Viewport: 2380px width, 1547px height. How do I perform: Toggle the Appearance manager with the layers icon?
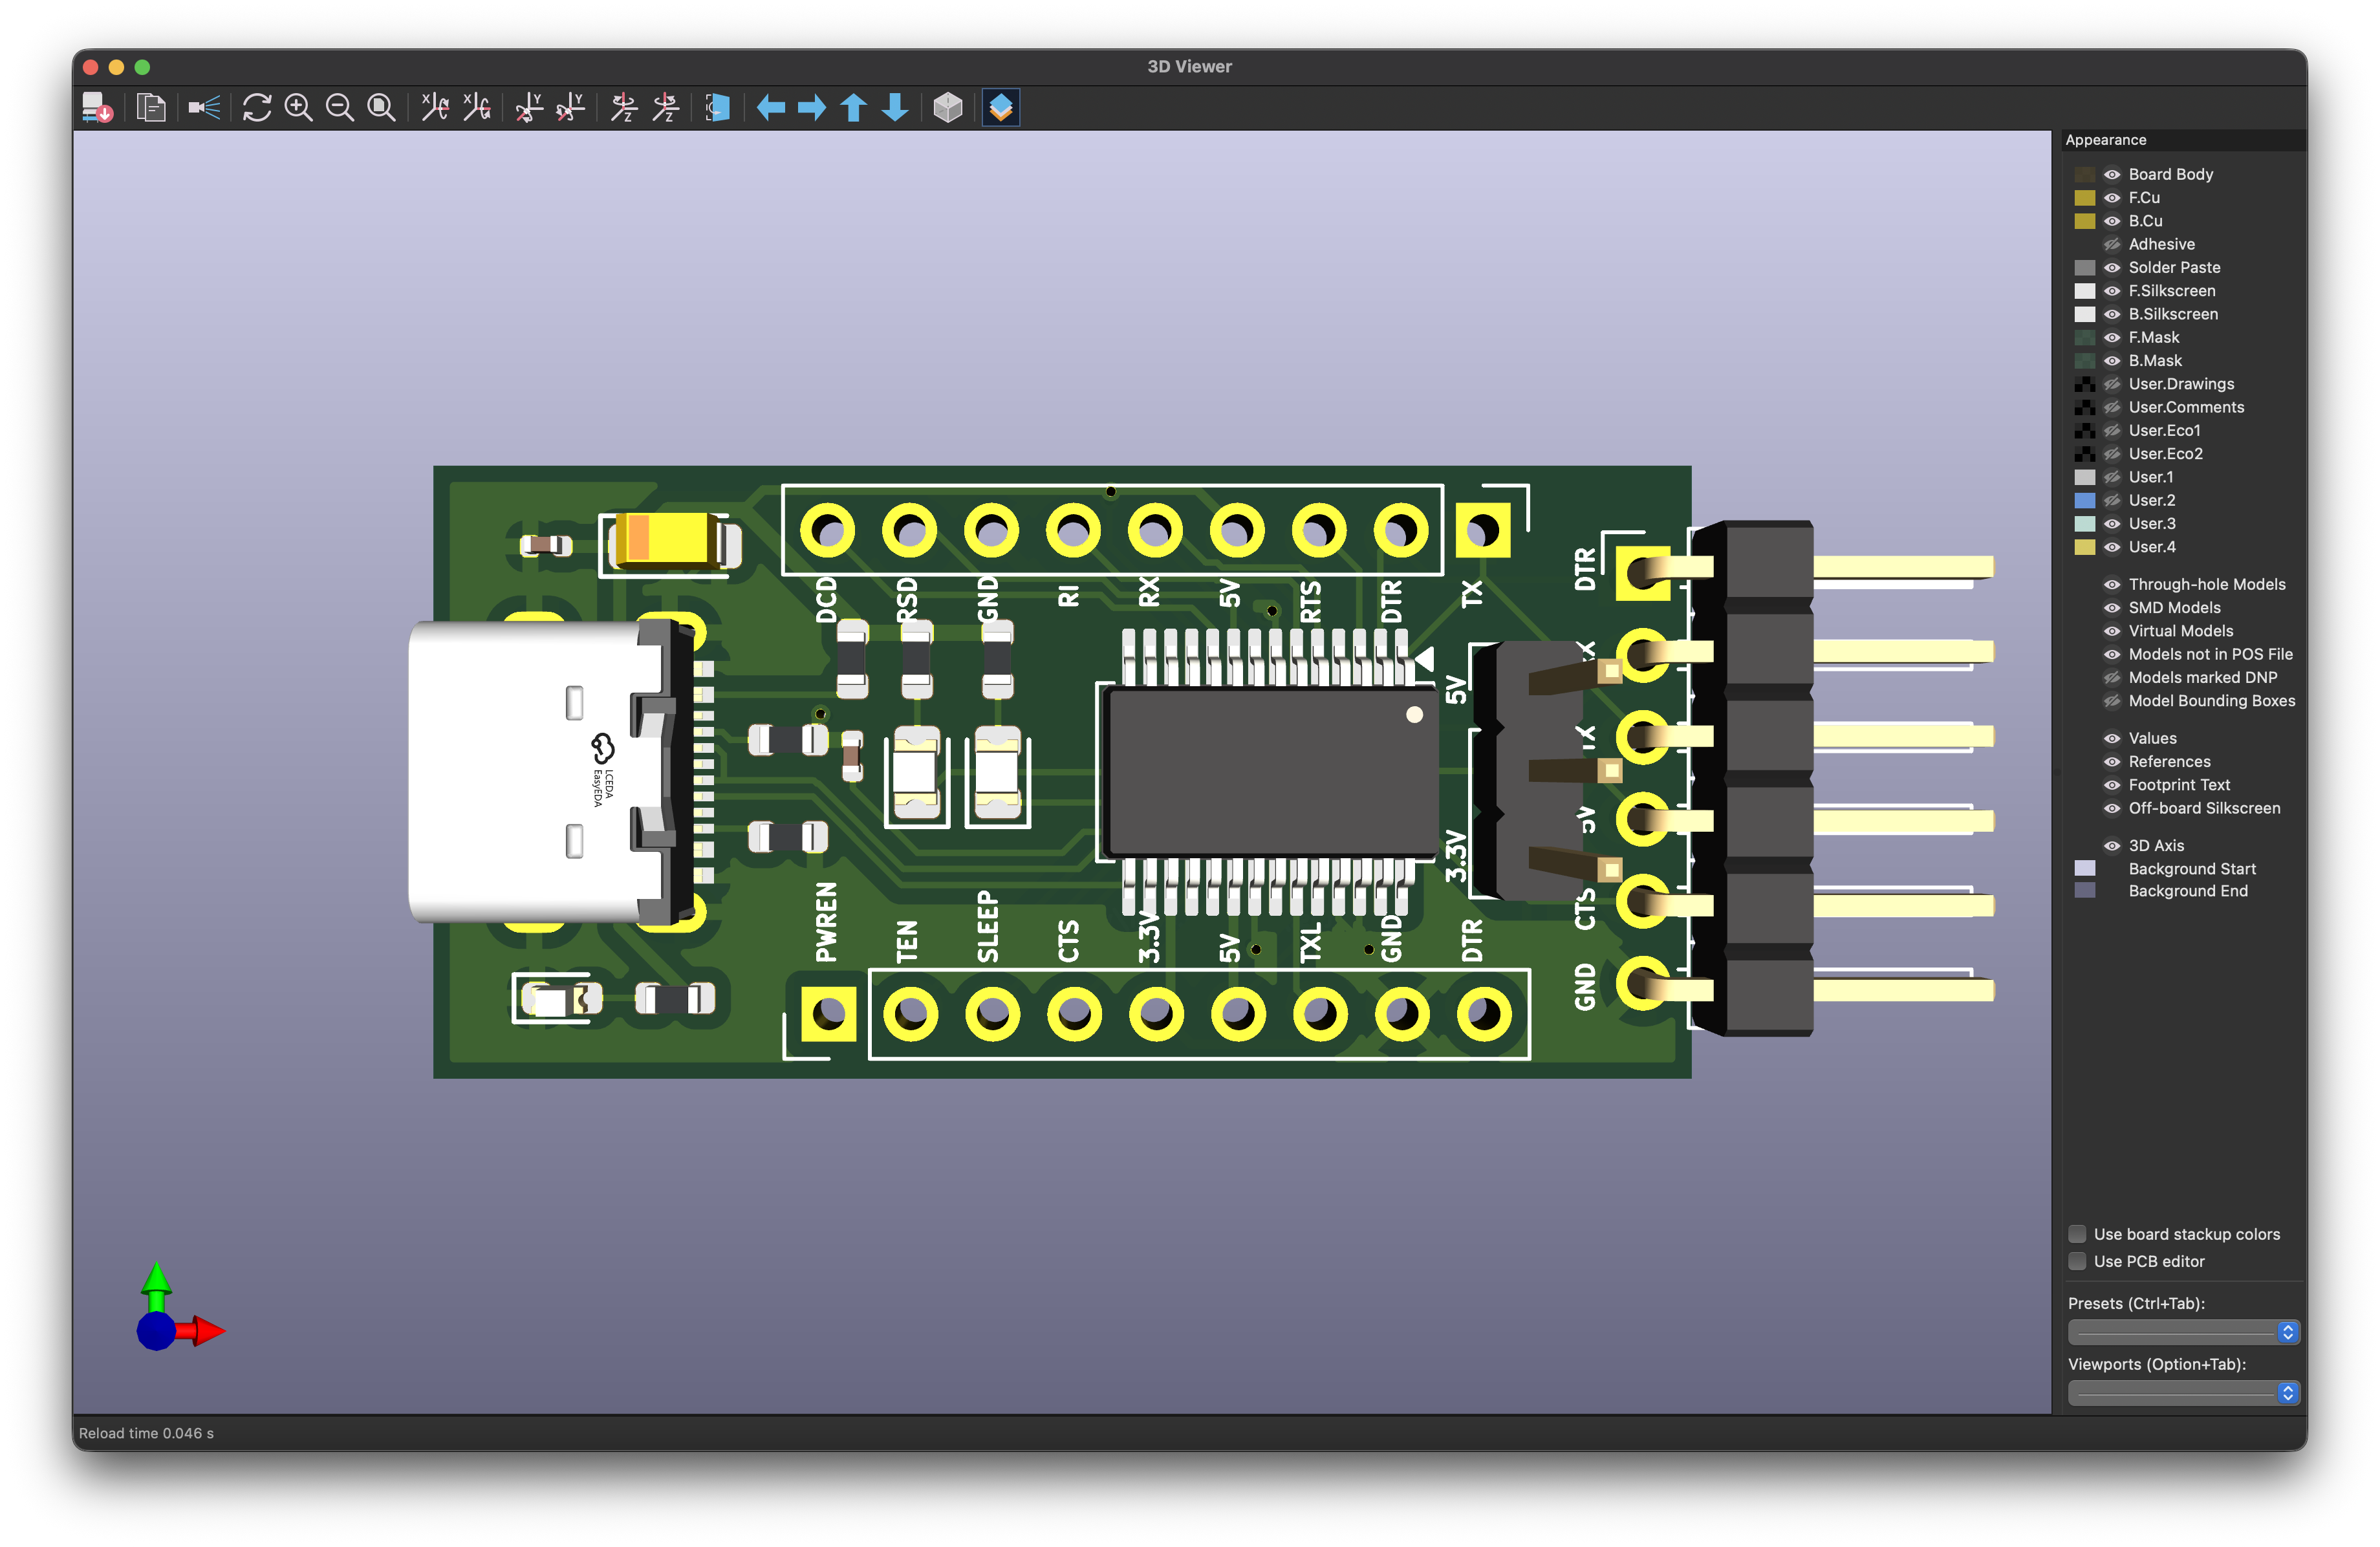pos(1001,107)
